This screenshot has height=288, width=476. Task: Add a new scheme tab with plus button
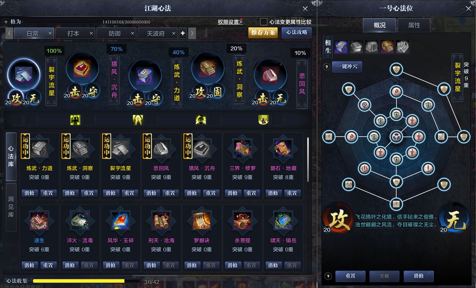click(183, 33)
